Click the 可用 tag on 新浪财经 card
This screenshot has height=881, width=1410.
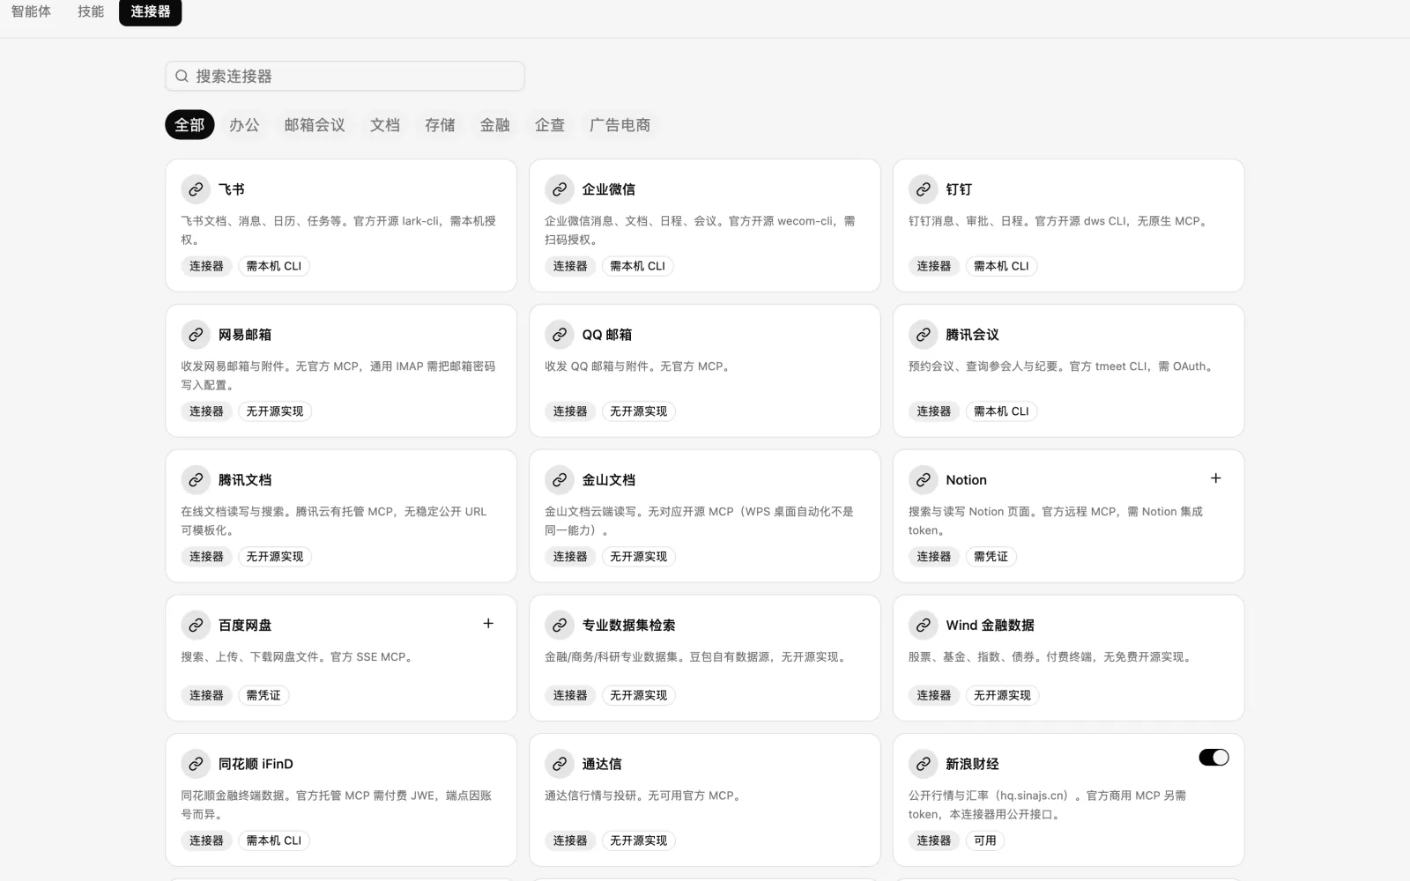985,840
